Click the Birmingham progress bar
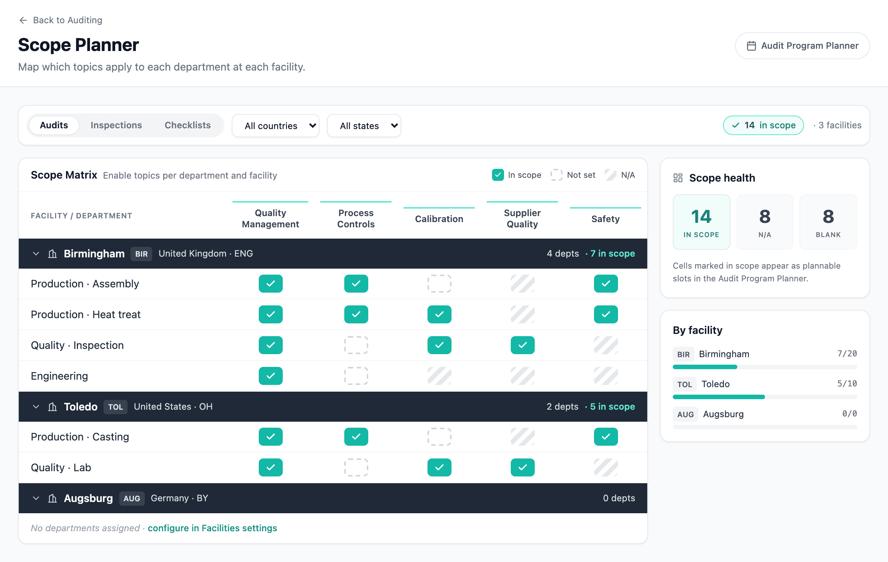Image resolution: width=888 pixels, height=562 pixels. (765, 367)
